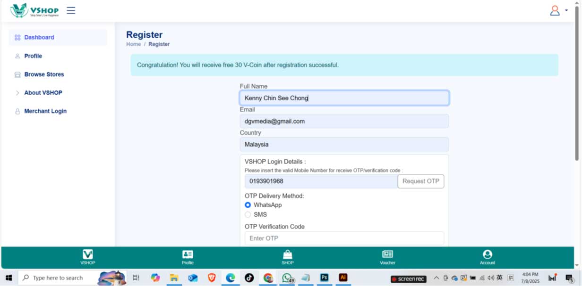Viewport: 582px width, 286px height.
Task: Open Wi-Fi network settings in system tray
Action: tap(482, 278)
